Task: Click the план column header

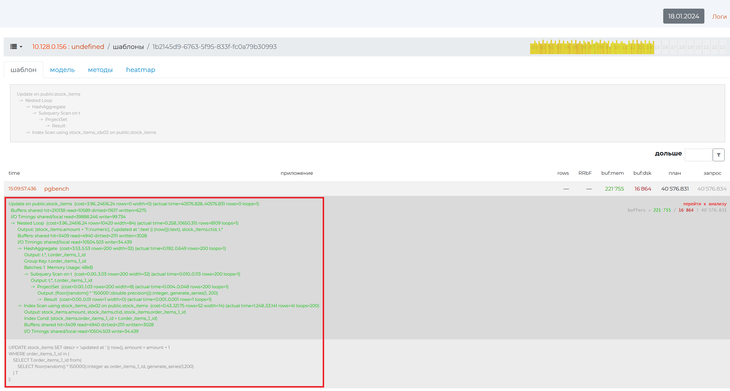Action: click(674, 173)
